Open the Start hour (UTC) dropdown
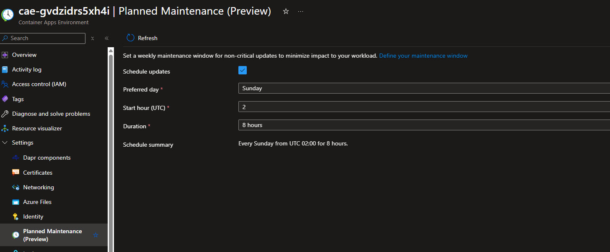This screenshot has width=610, height=252. coord(424,107)
